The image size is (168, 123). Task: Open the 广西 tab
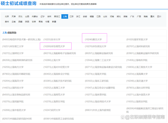pyautogui.click(x=139, y=16)
